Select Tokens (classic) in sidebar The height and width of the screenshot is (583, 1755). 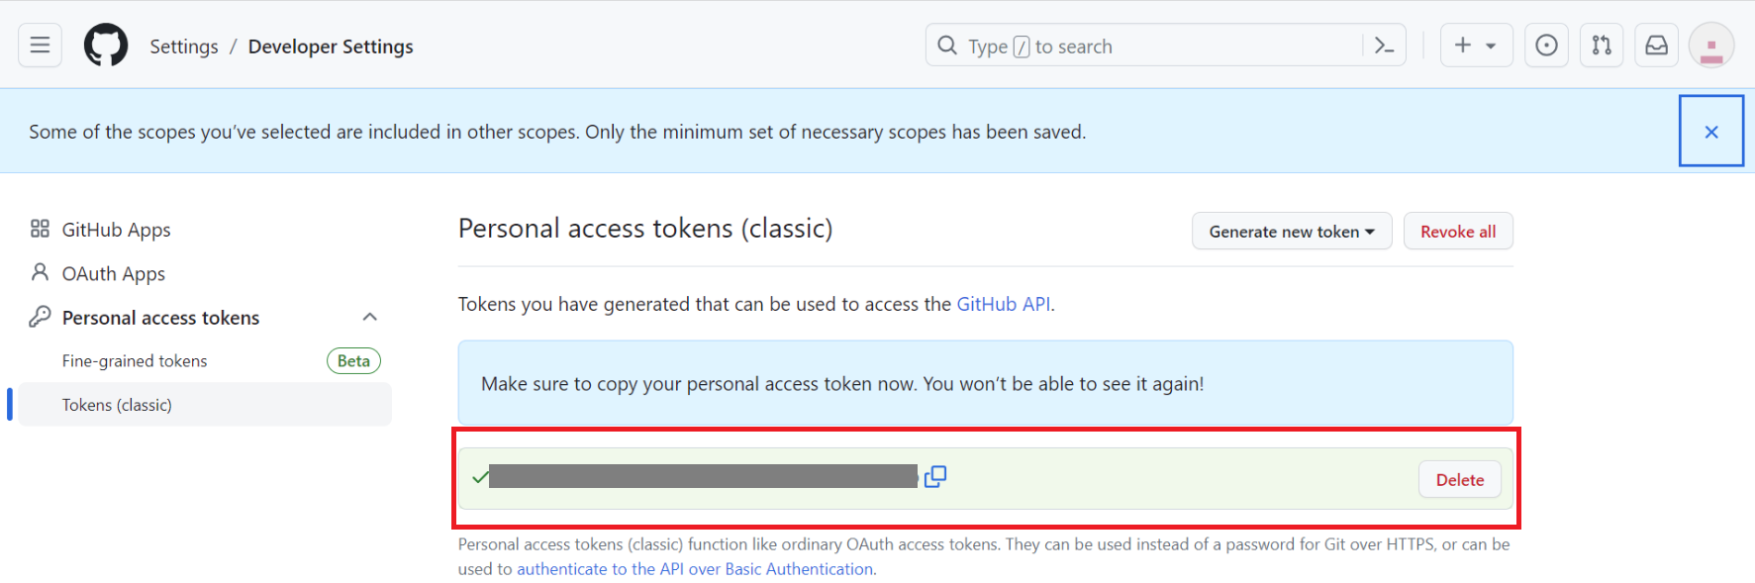click(x=117, y=405)
